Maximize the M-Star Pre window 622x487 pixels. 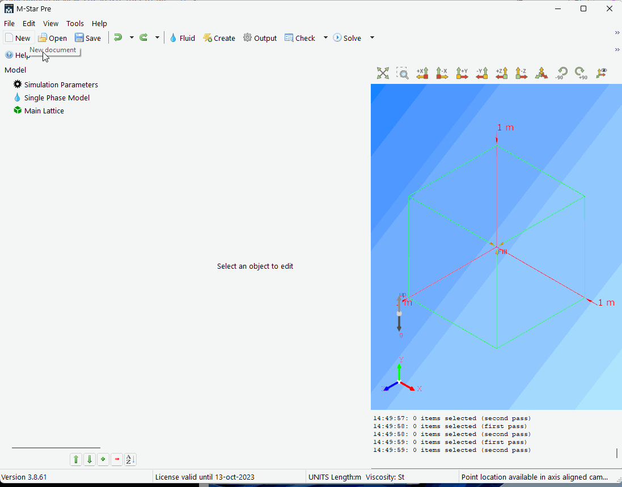click(x=583, y=9)
